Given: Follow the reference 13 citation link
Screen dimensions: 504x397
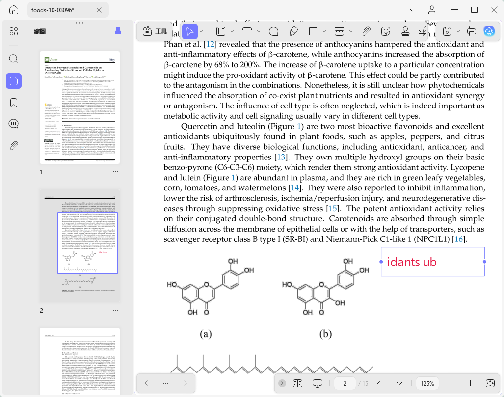Looking at the screenshot, I should pos(281,157).
